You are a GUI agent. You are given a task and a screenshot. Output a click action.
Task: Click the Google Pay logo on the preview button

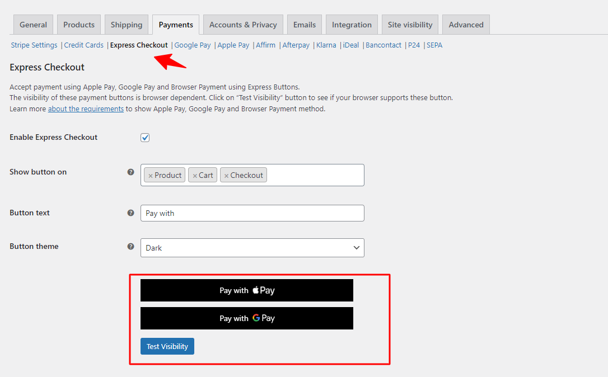255,318
